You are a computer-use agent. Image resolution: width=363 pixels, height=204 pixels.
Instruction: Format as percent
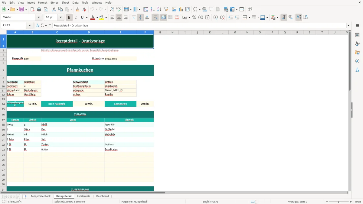tap(194, 18)
